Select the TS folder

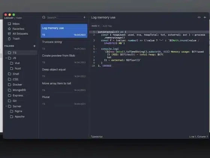pyautogui.click(x=21, y=53)
